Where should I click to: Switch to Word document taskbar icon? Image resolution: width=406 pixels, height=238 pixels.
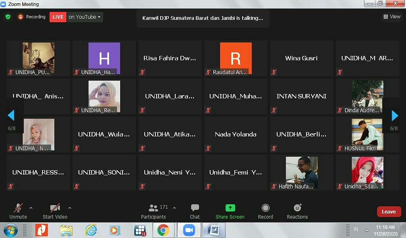pos(214,230)
